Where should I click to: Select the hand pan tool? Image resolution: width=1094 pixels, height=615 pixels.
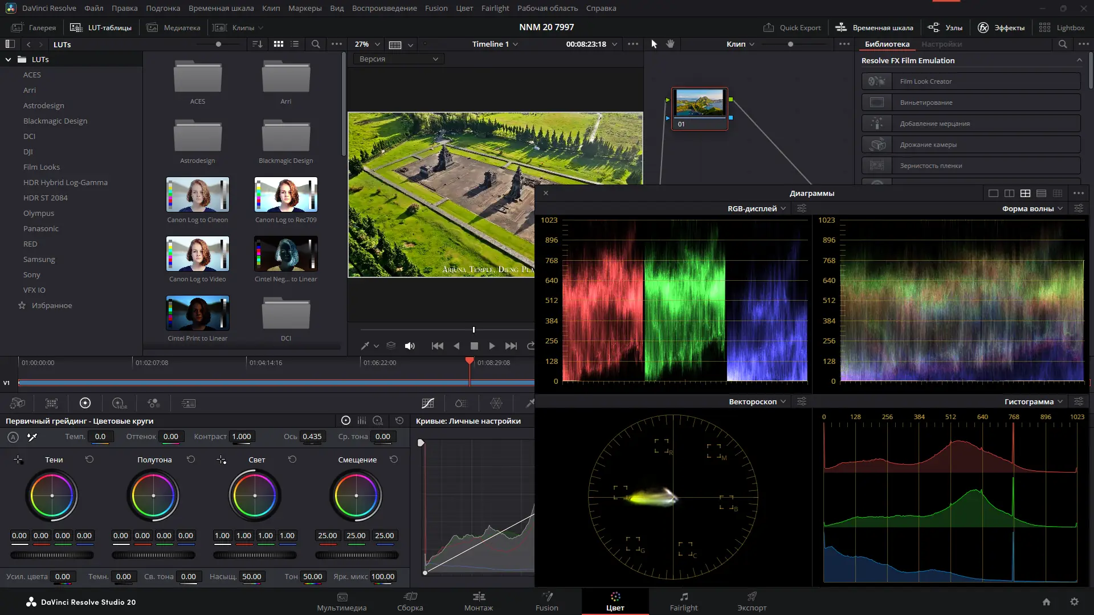pyautogui.click(x=670, y=44)
